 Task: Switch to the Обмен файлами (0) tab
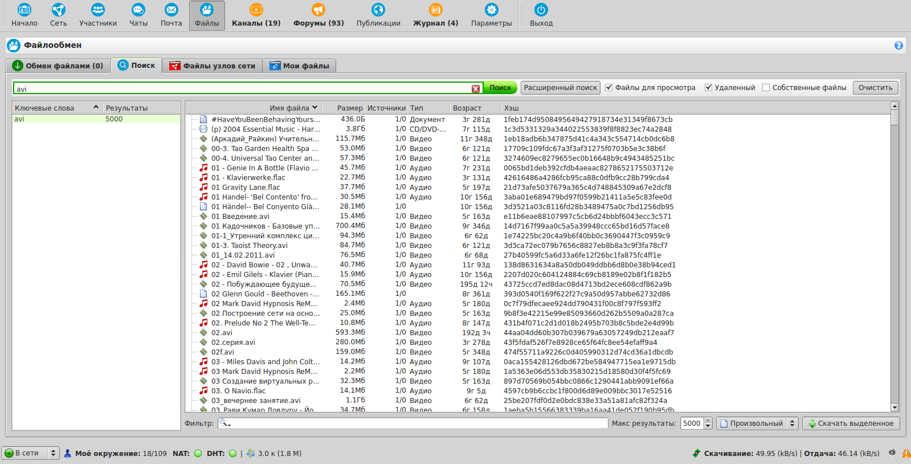(58, 66)
